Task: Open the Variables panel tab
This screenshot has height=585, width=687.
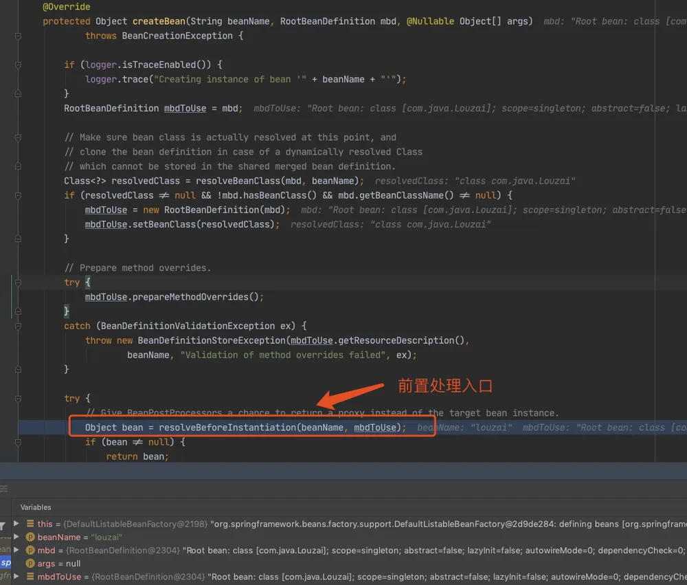Action: tap(36, 507)
